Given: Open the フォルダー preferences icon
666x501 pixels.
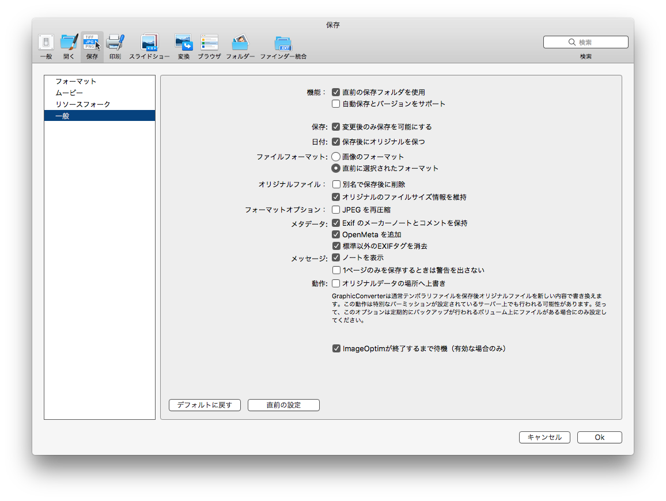Looking at the screenshot, I should point(240,44).
